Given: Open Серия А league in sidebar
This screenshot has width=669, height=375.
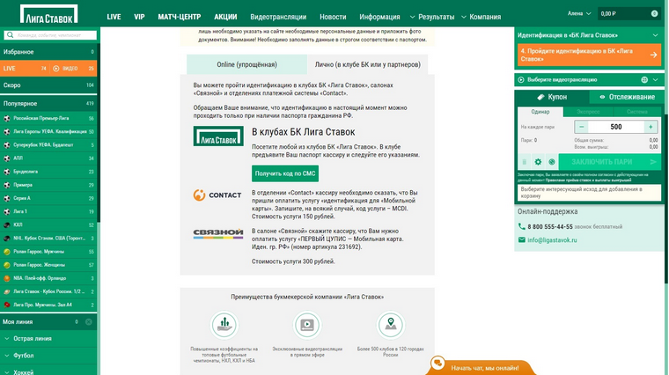Looking at the screenshot, I should click(48, 198).
